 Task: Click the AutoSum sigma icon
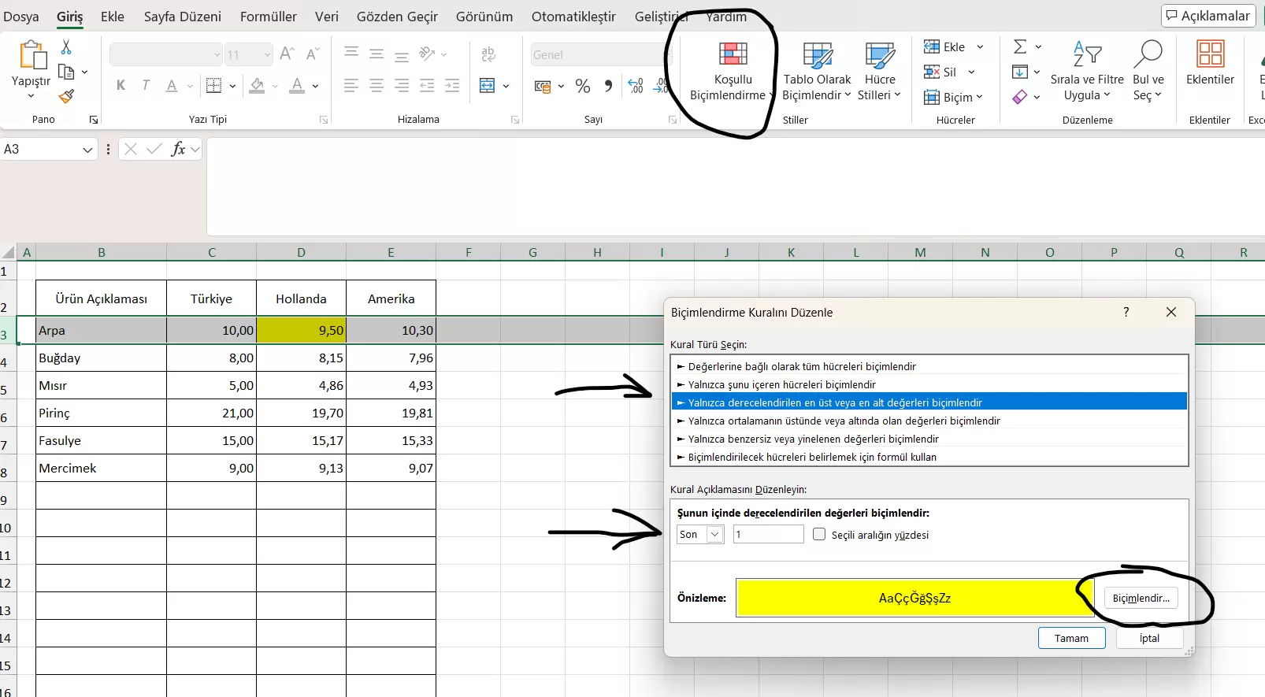click(1020, 47)
